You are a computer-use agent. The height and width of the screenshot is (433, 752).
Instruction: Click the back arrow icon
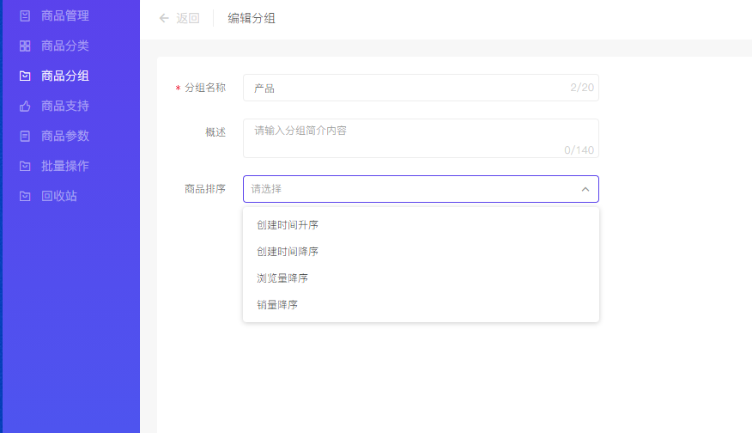tap(164, 18)
